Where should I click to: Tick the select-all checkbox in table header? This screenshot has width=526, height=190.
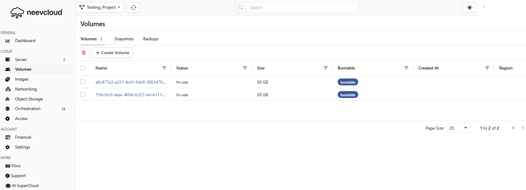83,68
